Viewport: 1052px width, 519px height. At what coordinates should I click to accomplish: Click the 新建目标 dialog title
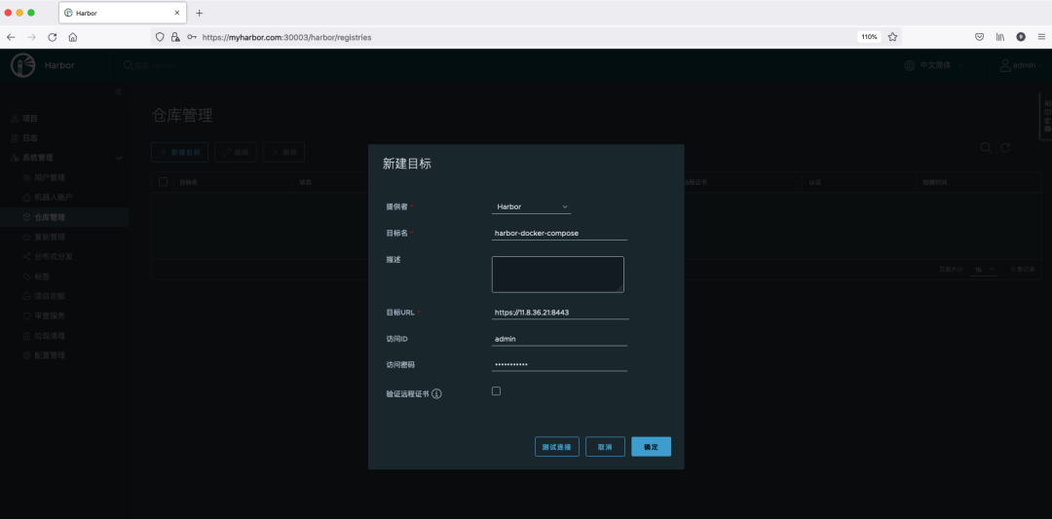tap(406, 164)
